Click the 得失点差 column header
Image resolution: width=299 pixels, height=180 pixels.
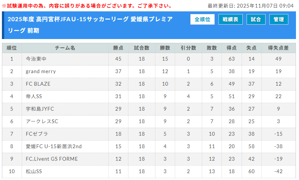[278, 48]
